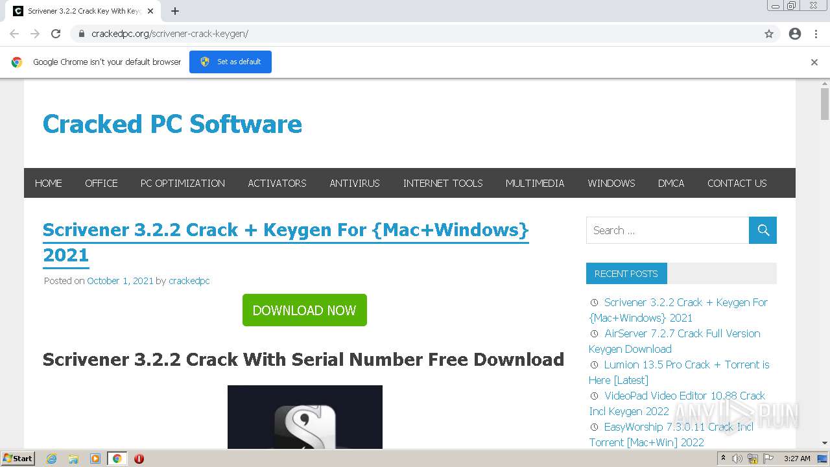
Task: Open Windows Explorer folder in taskbar
Action: tap(73, 459)
